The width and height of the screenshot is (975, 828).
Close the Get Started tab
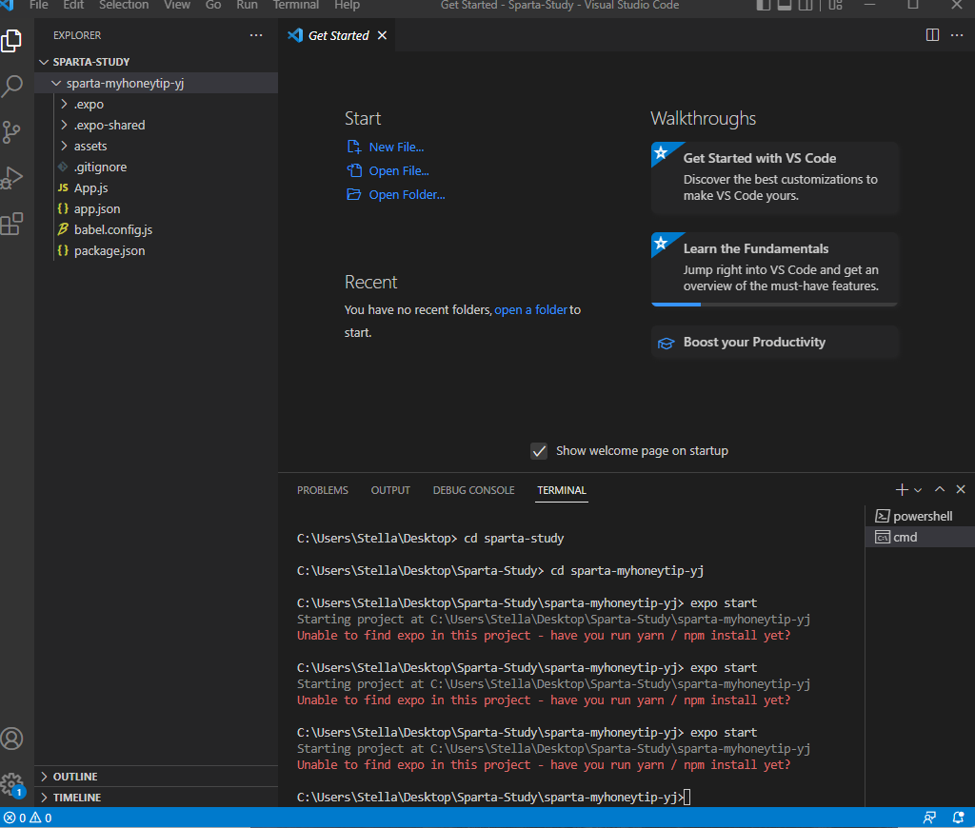[383, 35]
